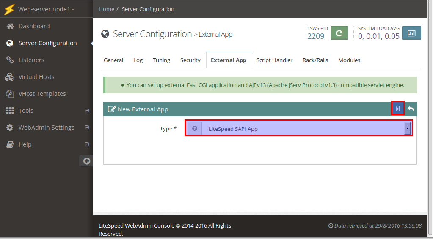Click the Virtual Hosts cubes icon
The image size is (433, 239).
(x=10, y=77)
